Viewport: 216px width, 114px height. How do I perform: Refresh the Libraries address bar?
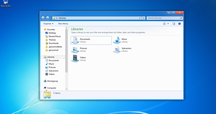pyautogui.click(x=143, y=18)
